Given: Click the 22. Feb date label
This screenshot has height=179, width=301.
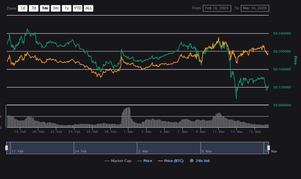Looking at the screenshot, I should 56,132.
